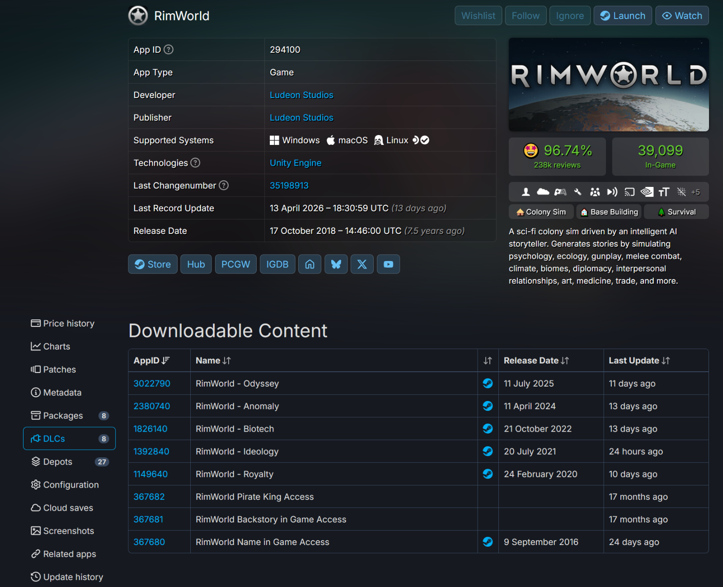Click the RimWorld app logo icon beside the title
The image size is (723, 587).
point(138,16)
